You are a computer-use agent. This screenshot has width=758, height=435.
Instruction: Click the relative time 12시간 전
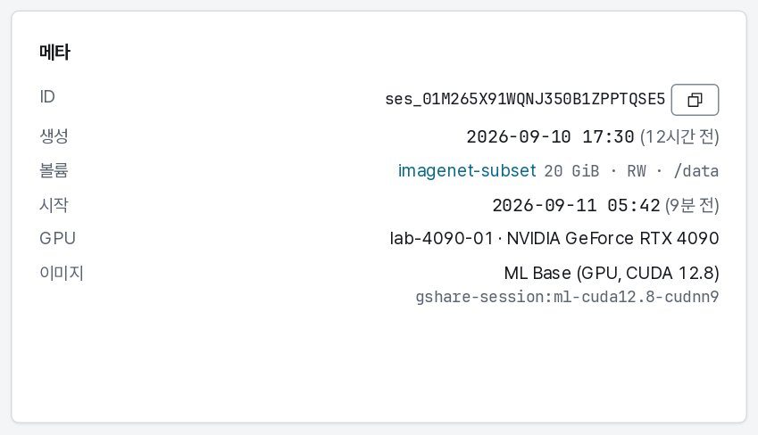coord(679,137)
